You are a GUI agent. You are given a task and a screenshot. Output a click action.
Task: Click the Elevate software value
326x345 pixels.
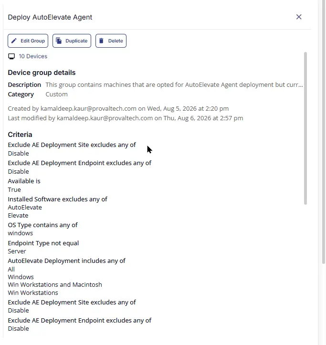[18, 215]
